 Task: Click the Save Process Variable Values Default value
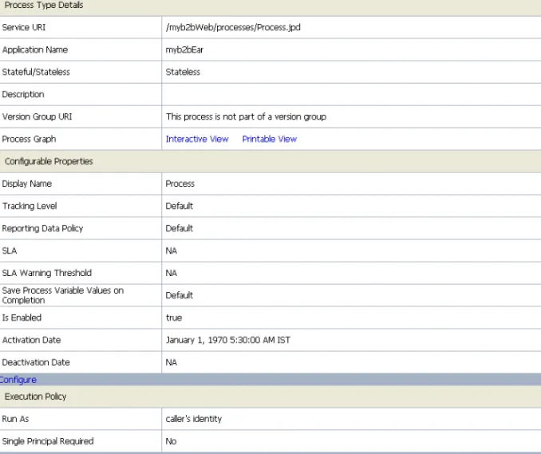180,295
